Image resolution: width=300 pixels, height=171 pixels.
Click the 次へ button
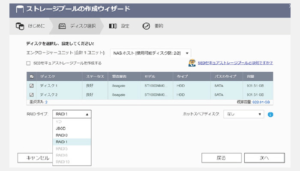(x=264, y=158)
